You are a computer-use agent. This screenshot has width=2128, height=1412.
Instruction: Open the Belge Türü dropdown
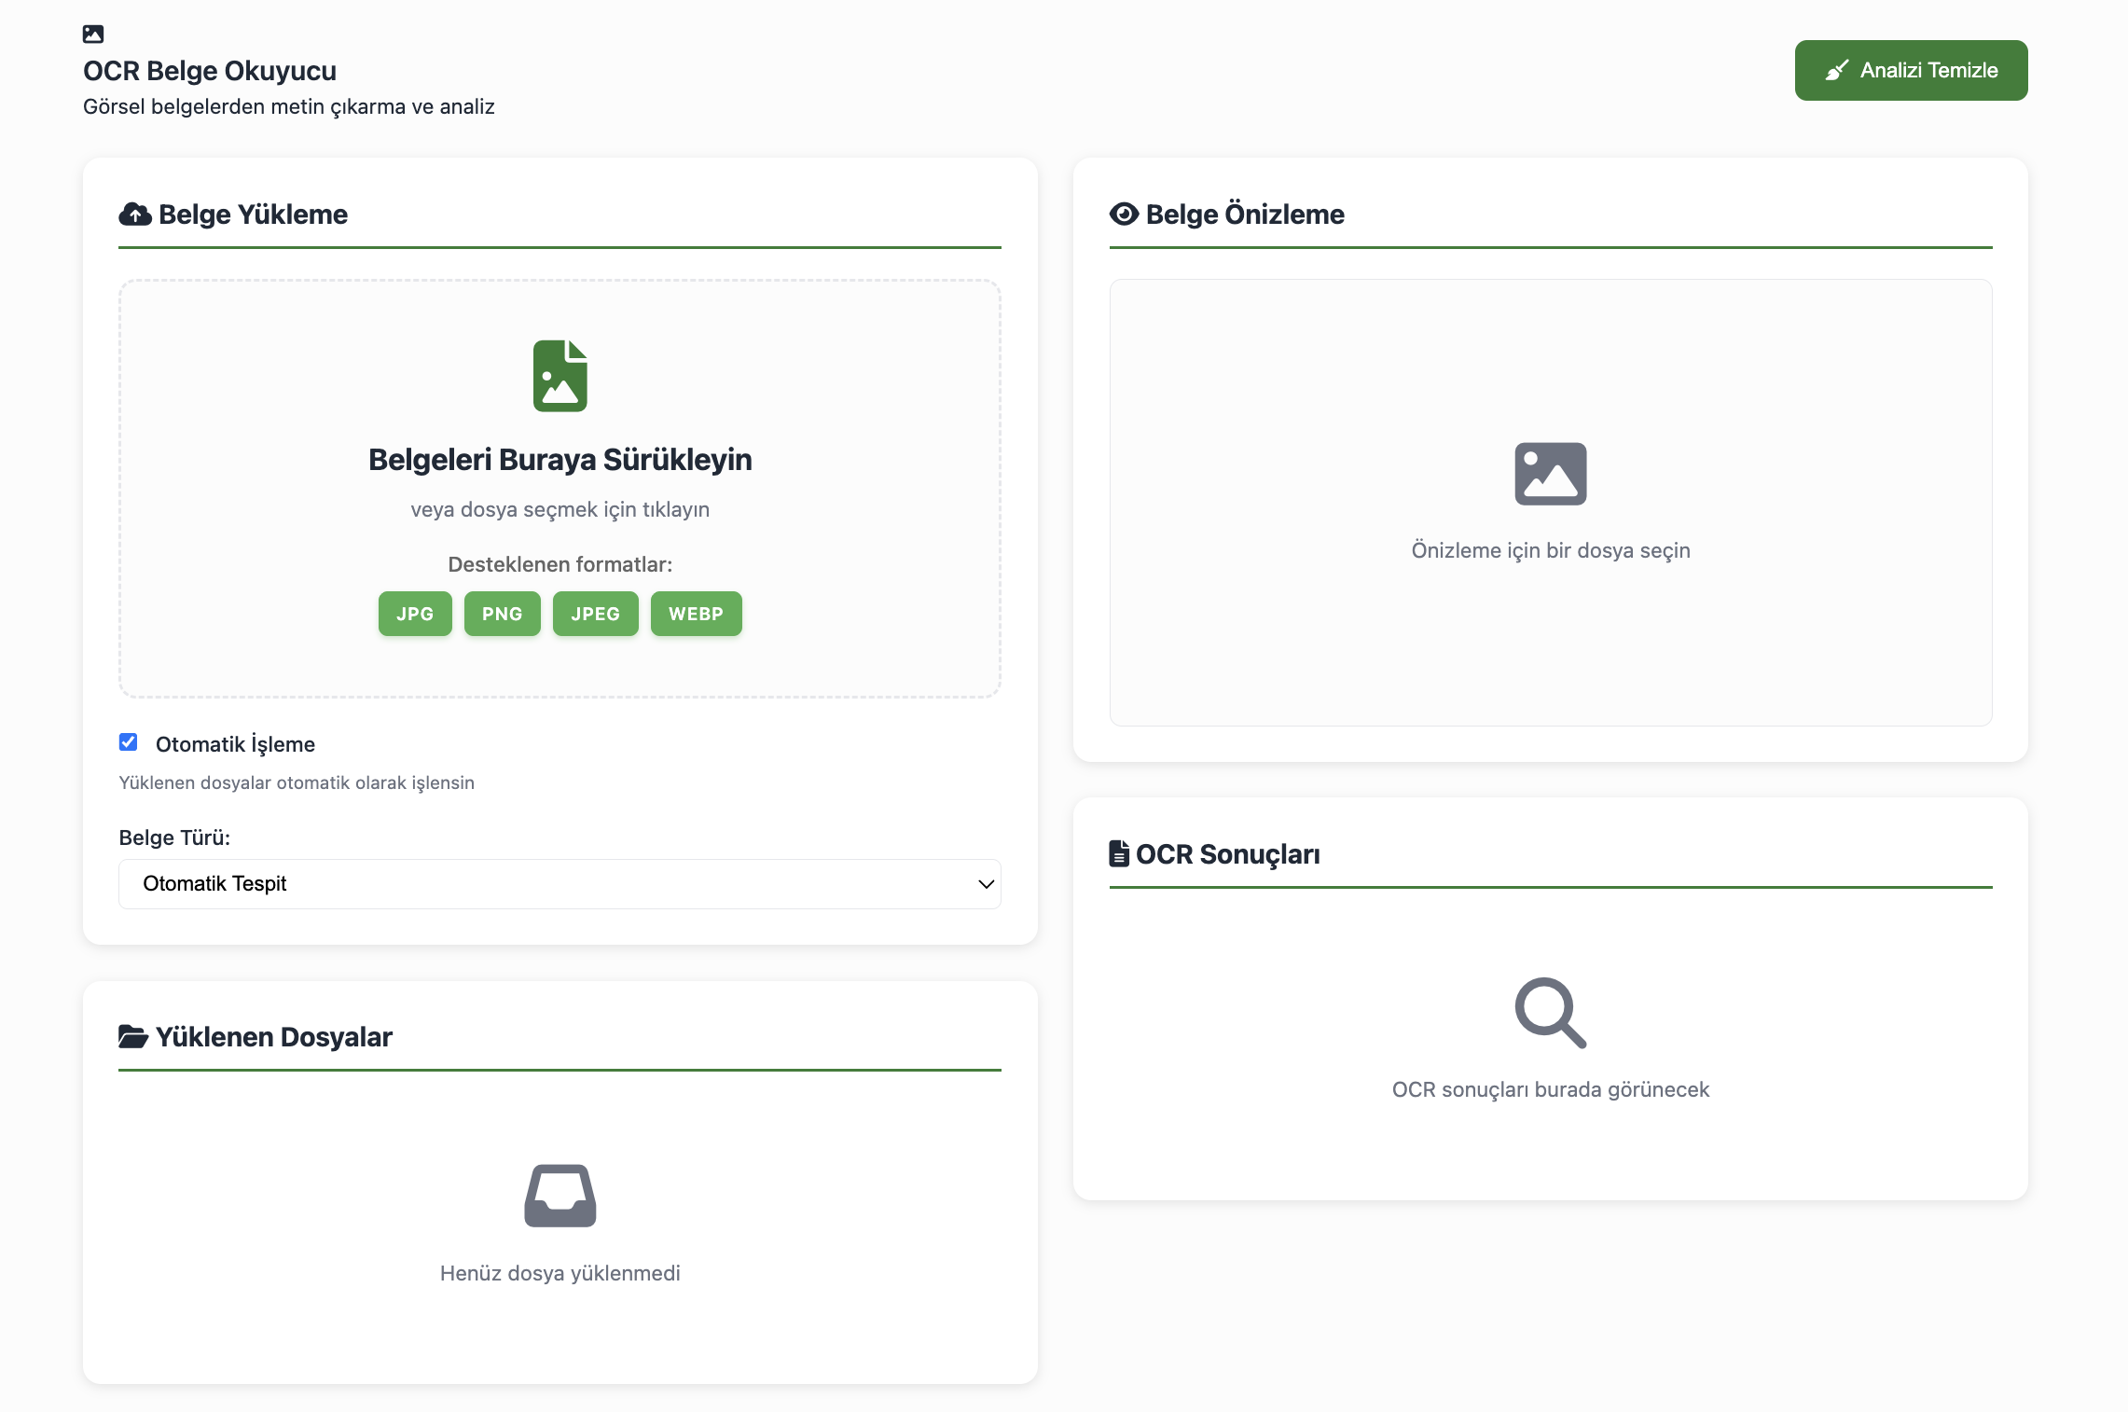[x=560, y=884]
